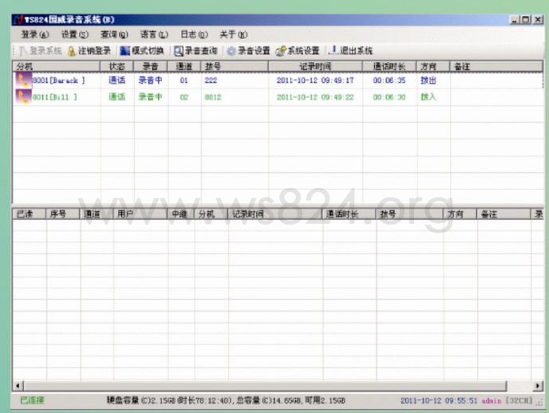
Task: Select phone icon for extension 8001 Barack
Action: [23, 80]
